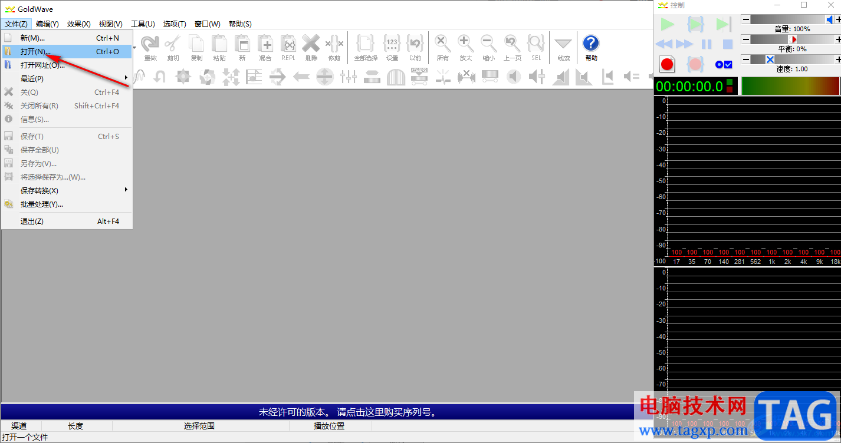Click the Cut (剪切) scissors icon

pyautogui.click(x=173, y=43)
